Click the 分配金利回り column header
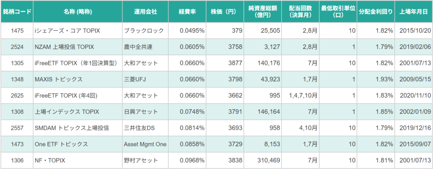The width and height of the screenshot is (433, 169). coord(375,12)
